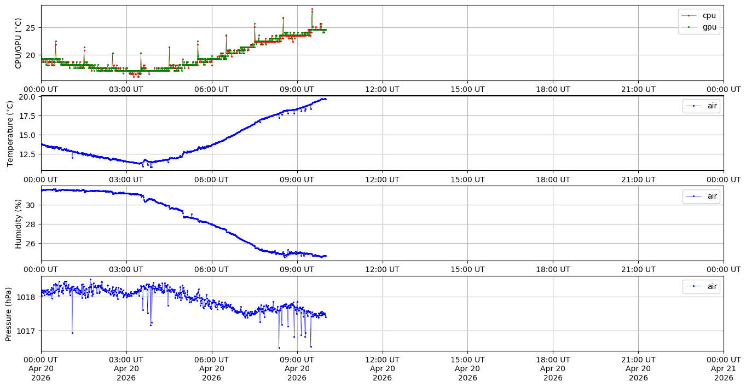Click the Temperature (°C) y-axis label

click(x=10, y=133)
